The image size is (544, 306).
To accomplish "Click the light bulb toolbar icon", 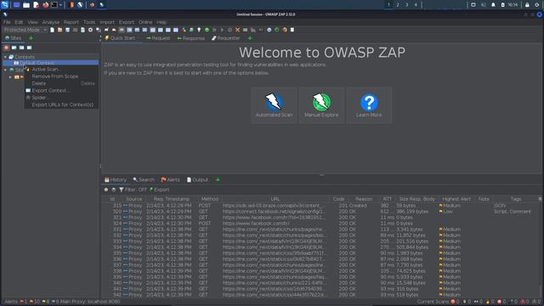I will pos(199,30).
